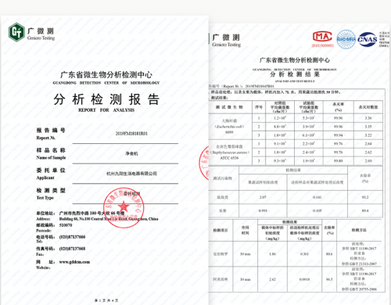Click the postcode 510070

[x=66, y=225]
